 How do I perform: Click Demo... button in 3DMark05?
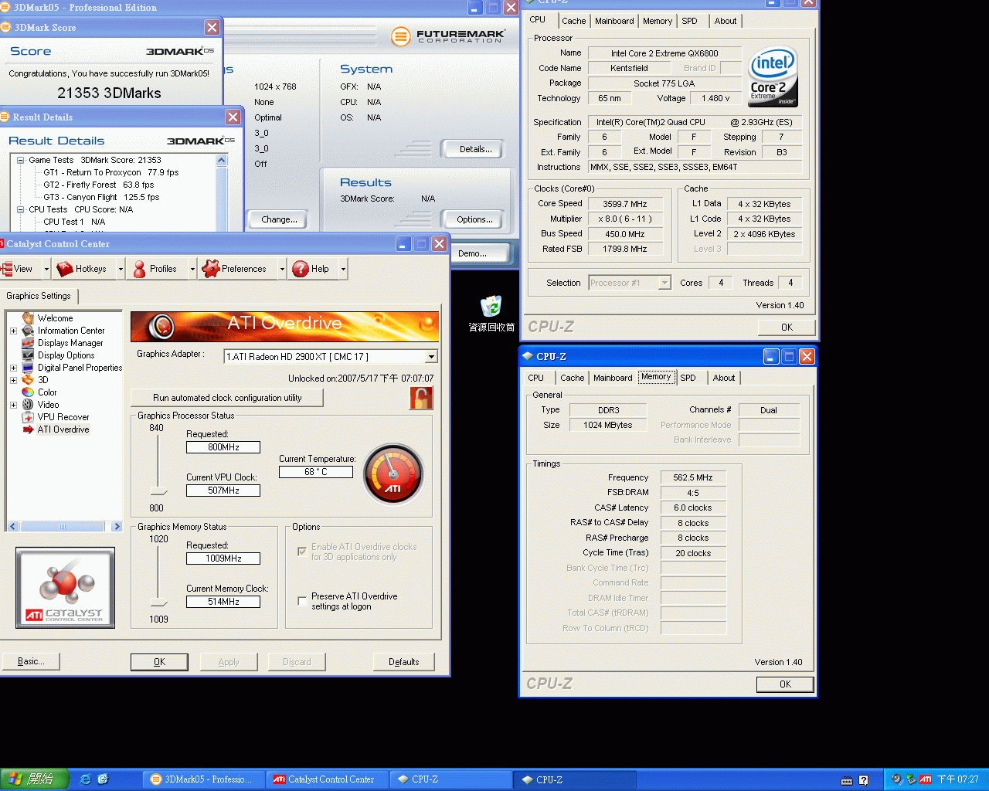(x=479, y=253)
